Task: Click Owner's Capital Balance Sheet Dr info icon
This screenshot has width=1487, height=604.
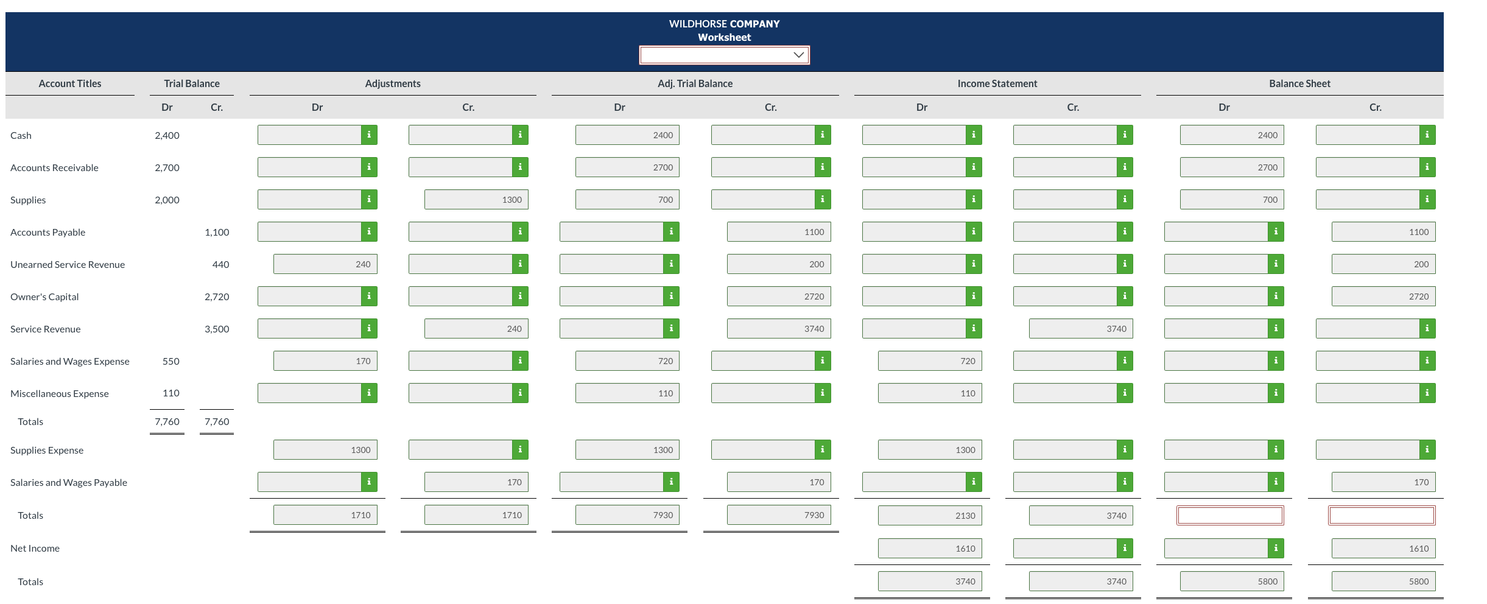Action: pos(1276,296)
